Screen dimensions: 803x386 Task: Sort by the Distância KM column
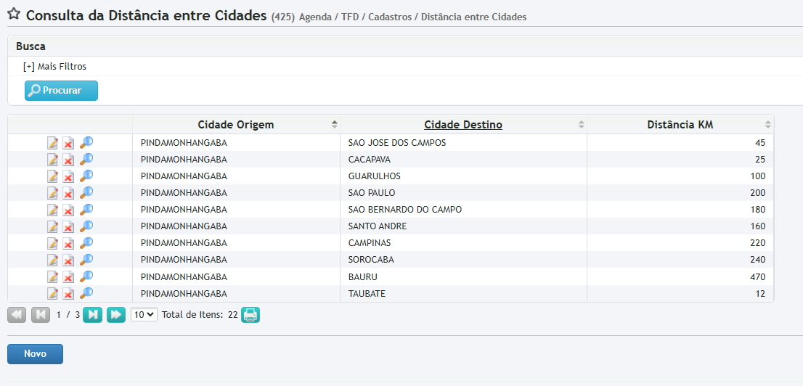pos(680,125)
